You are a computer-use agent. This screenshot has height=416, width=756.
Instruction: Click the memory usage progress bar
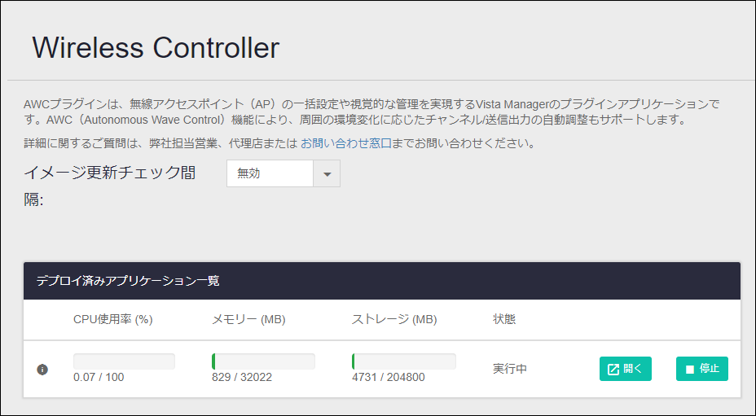(263, 361)
